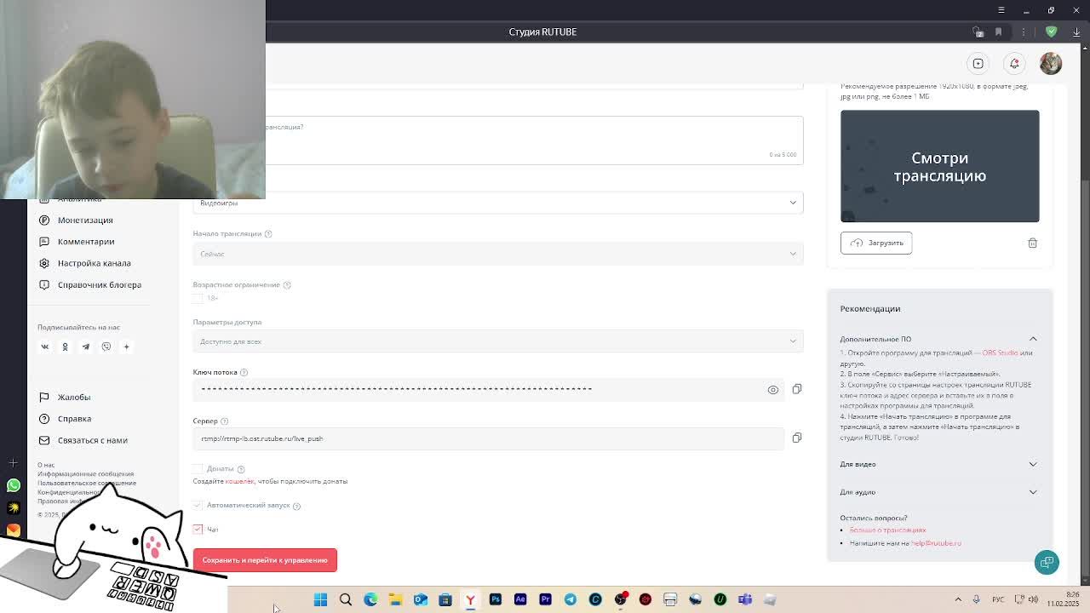Toggle the Донаты checkbox
Image resolution: width=1090 pixels, height=613 pixels.
pyautogui.click(x=198, y=468)
